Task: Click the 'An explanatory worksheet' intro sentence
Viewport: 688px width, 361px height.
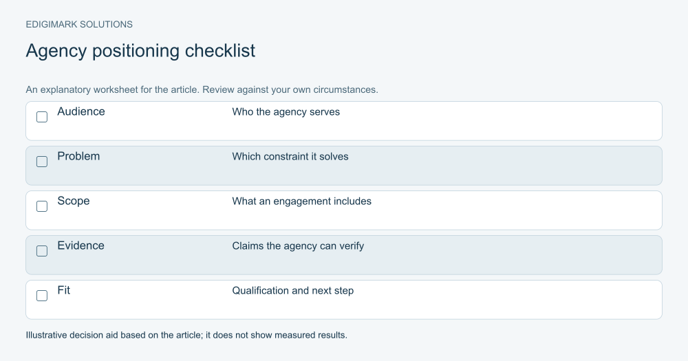Action: (202, 90)
